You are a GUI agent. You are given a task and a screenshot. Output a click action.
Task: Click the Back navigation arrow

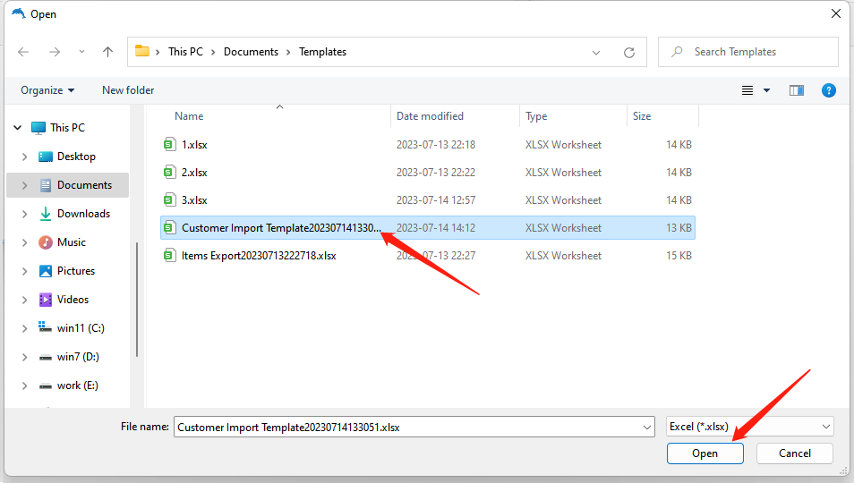point(23,52)
